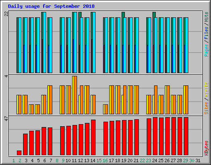Image resolution: width=211 pixels, height=165 pixels.
Task: Click day label '8' on x-axis
Action: point(57,160)
